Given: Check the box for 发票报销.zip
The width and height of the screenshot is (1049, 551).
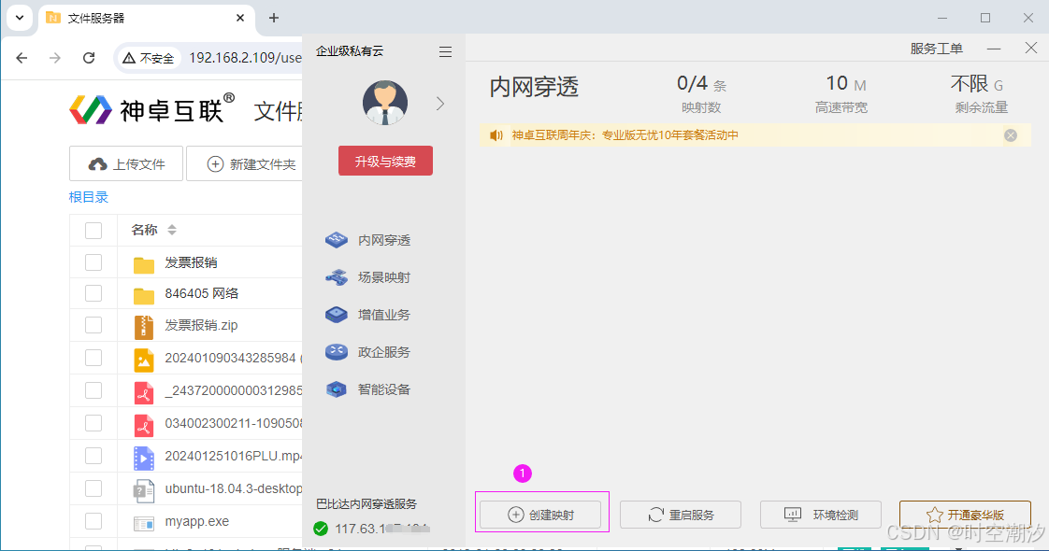Looking at the screenshot, I should 93,325.
